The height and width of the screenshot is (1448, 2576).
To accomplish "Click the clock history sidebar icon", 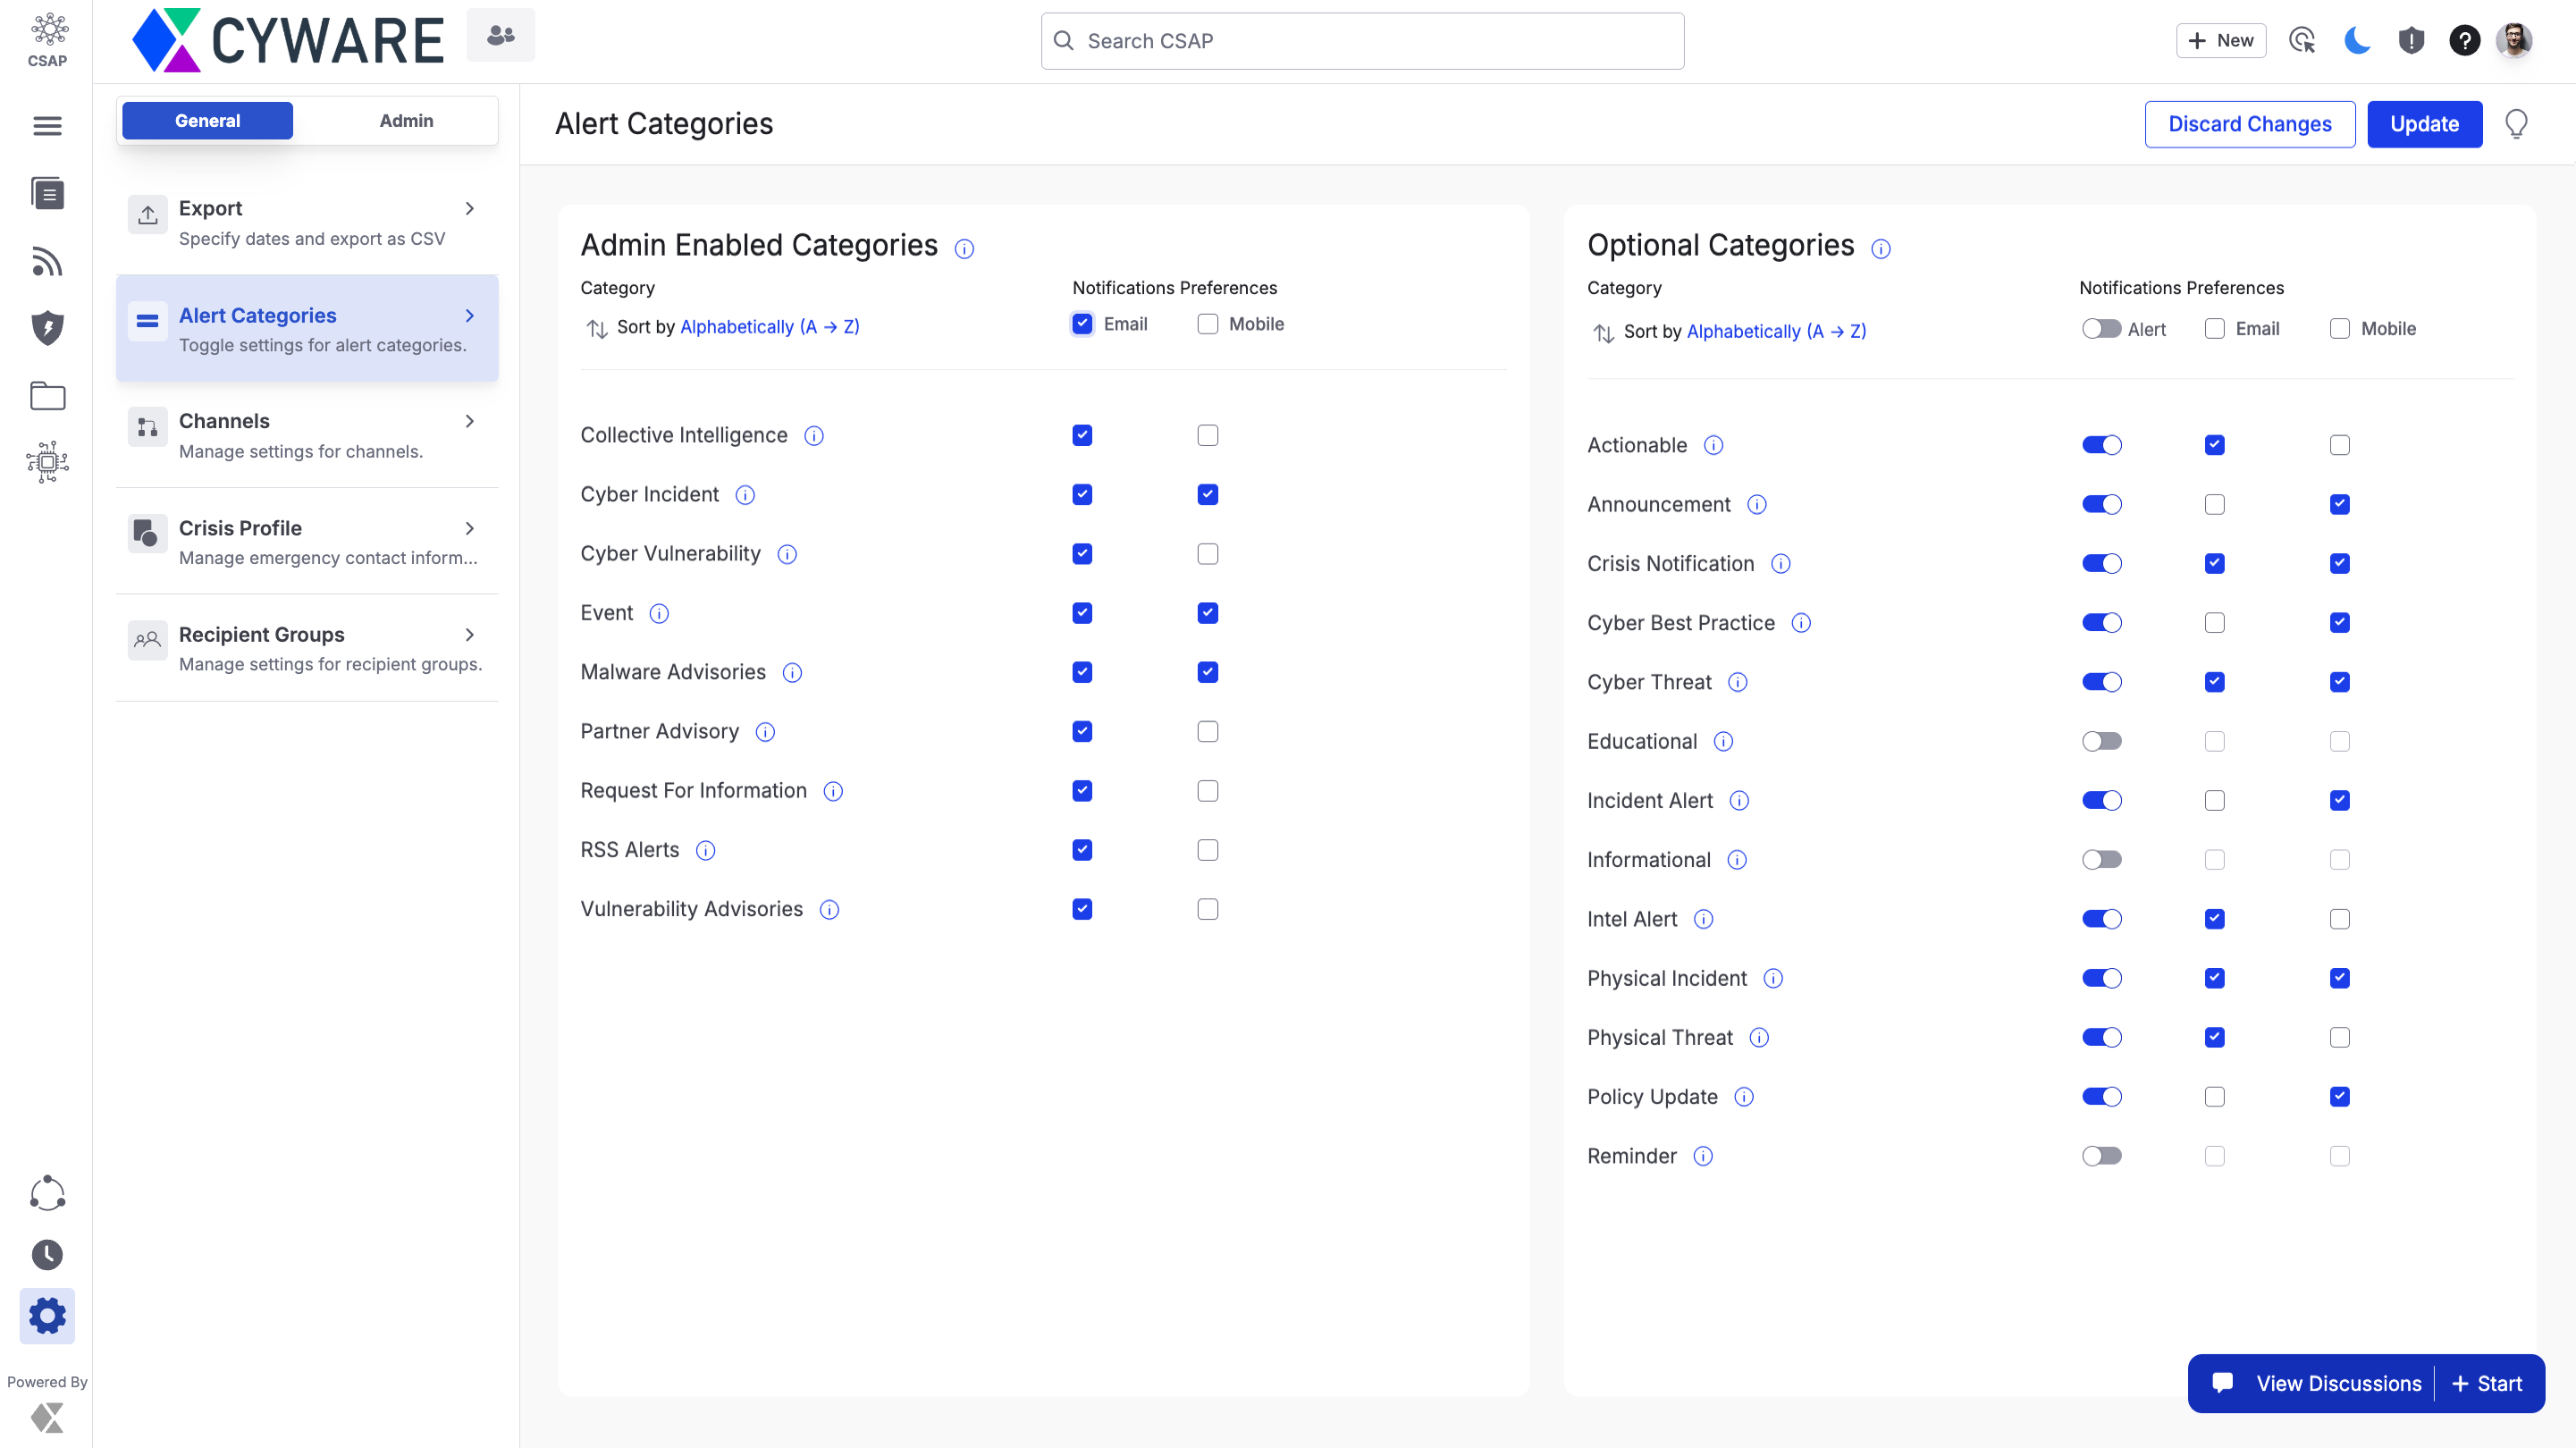I will 47,1254.
